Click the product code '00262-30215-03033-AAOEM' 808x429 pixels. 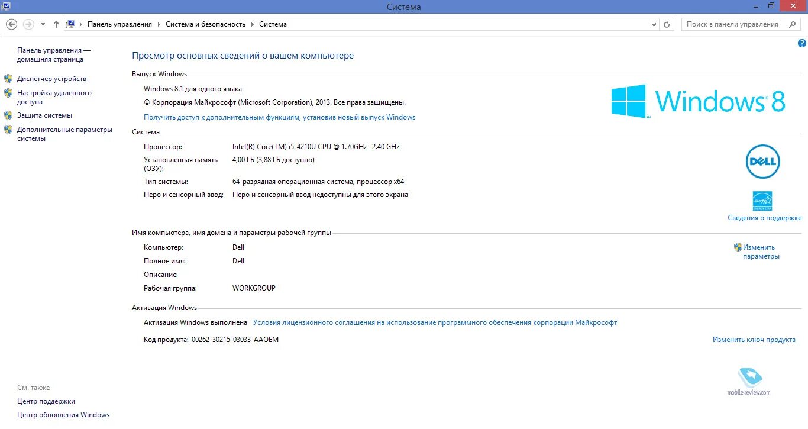235,340
